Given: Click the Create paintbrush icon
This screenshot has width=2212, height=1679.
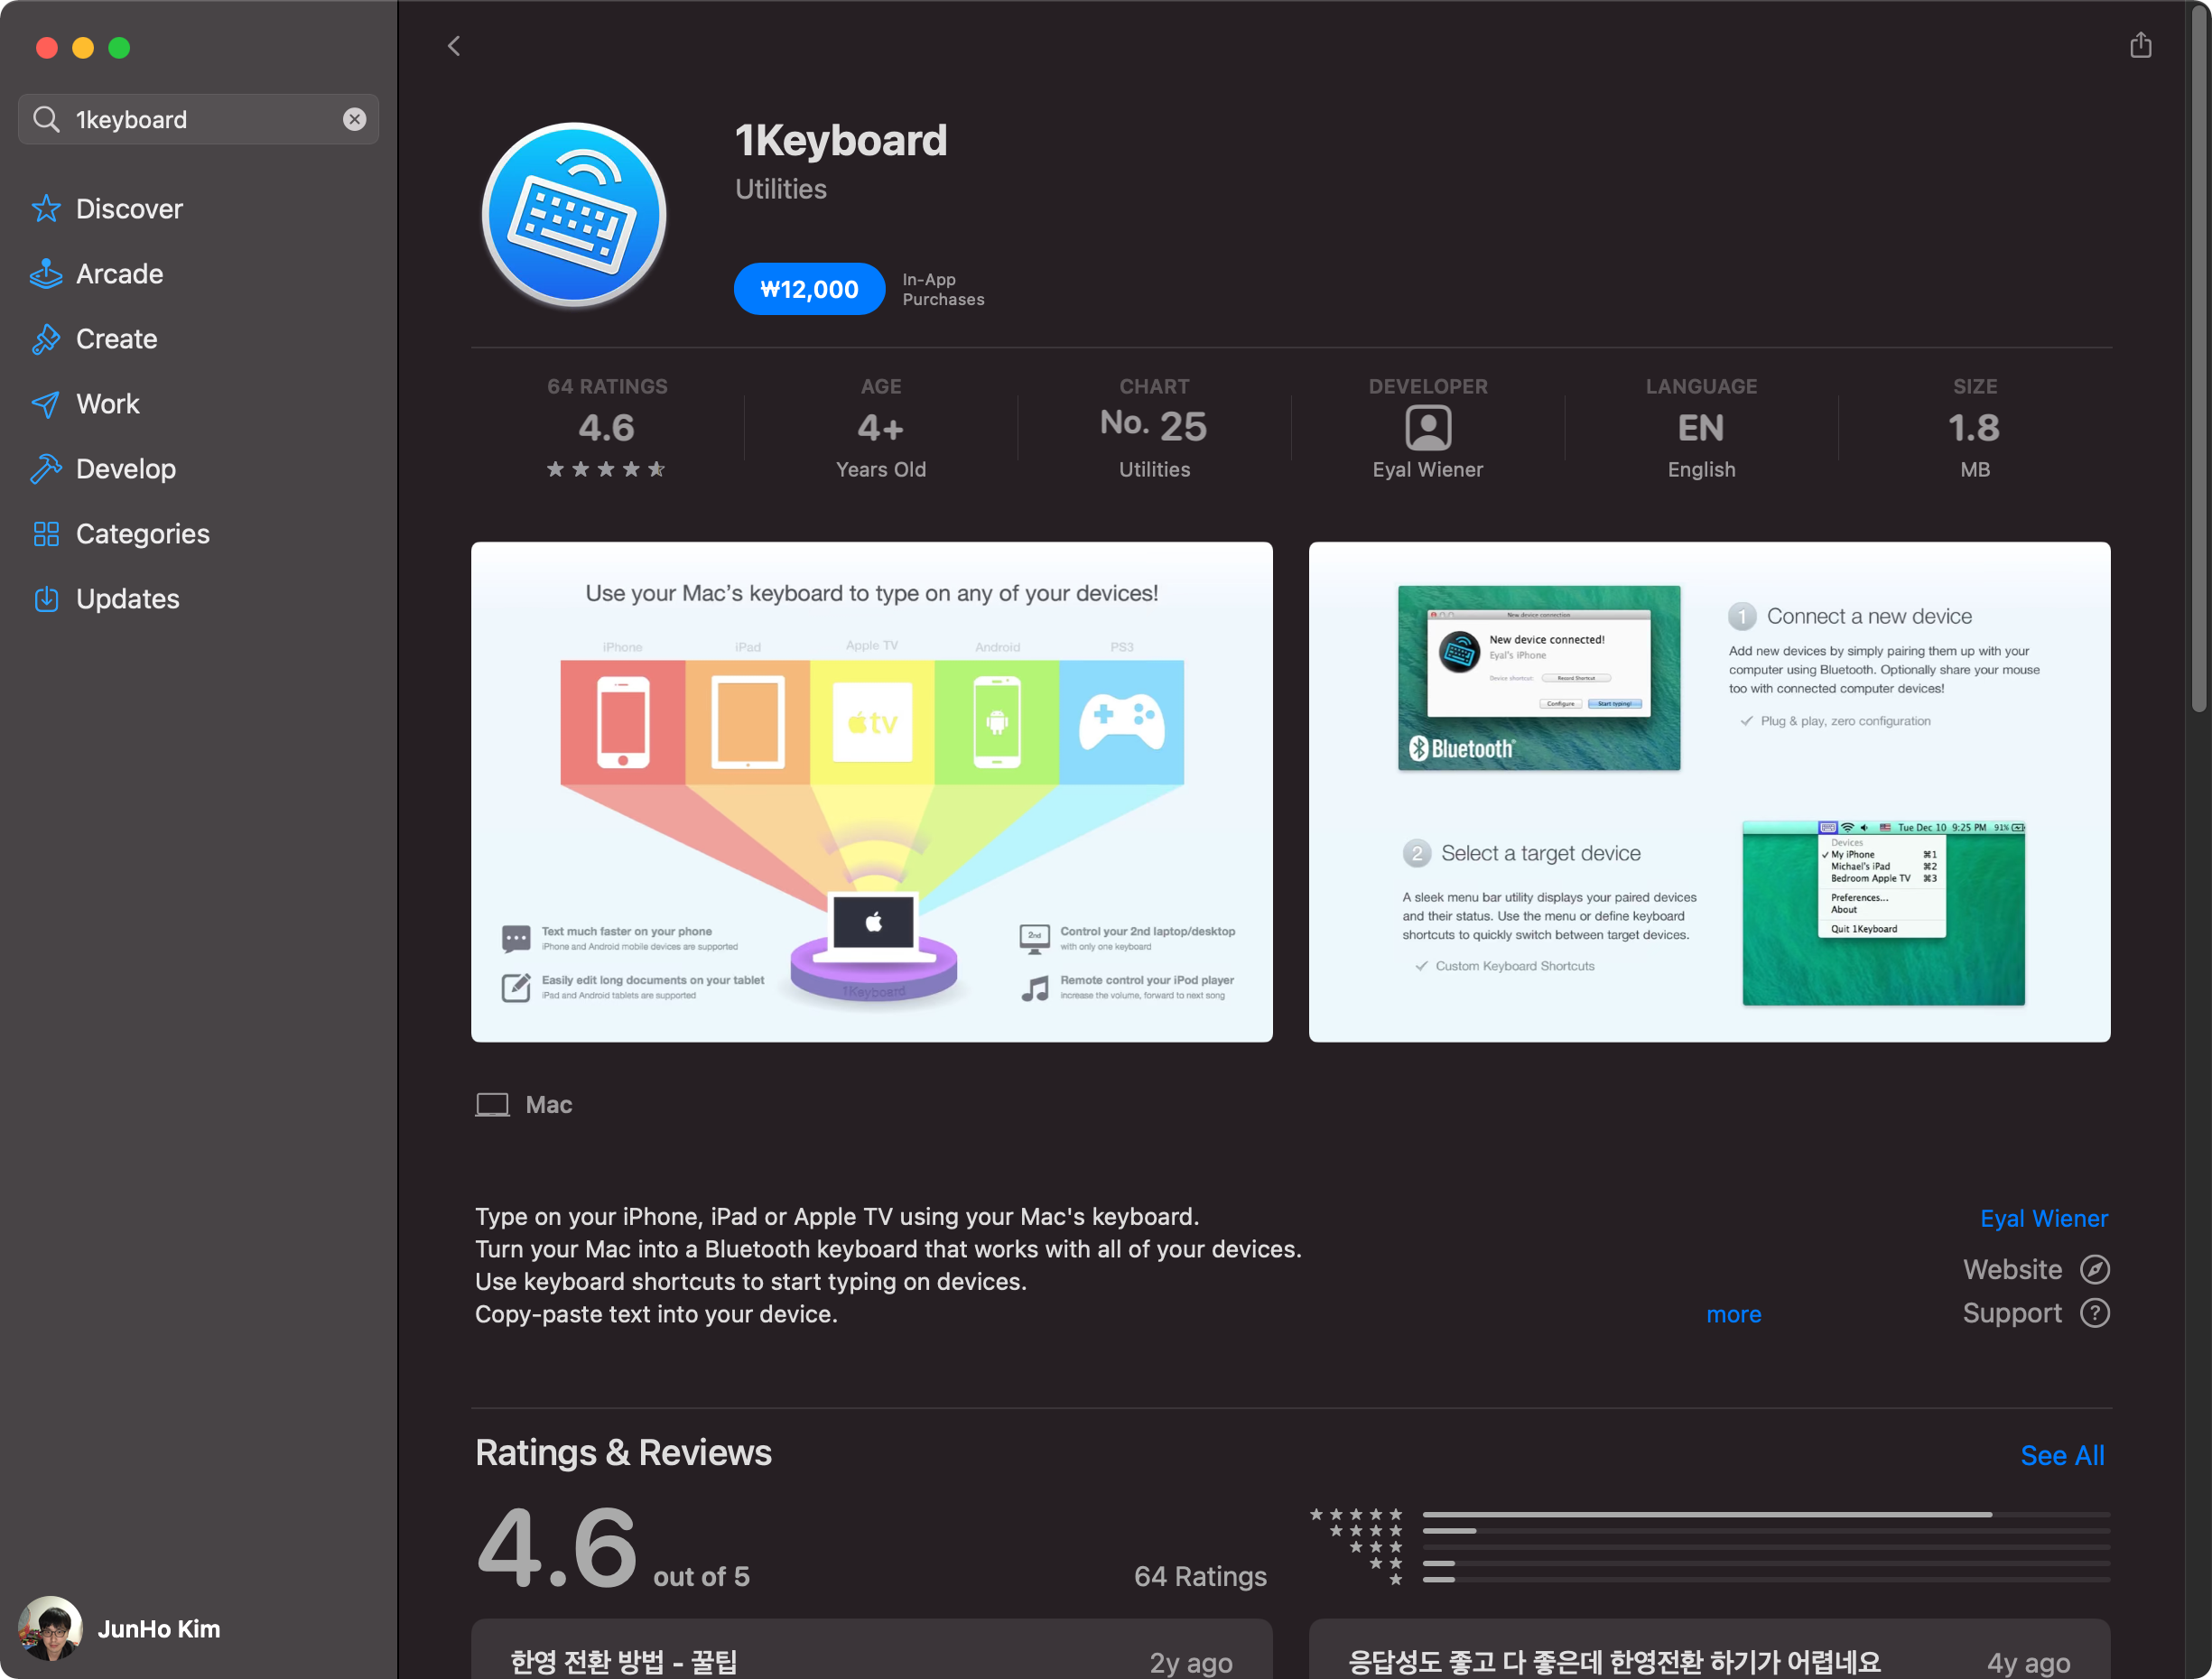Looking at the screenshot, I should pyautogui.click(x=45, y=339).
